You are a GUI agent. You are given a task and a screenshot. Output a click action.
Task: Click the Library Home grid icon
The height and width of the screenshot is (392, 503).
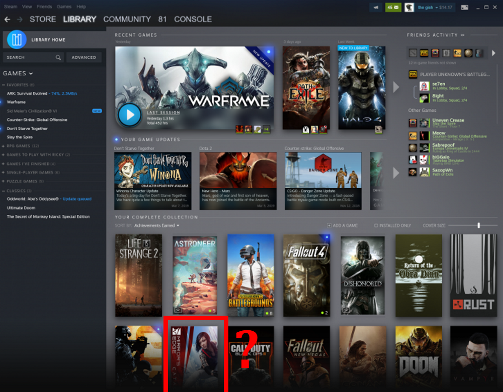pyautogui.click(x=17, y=40)
